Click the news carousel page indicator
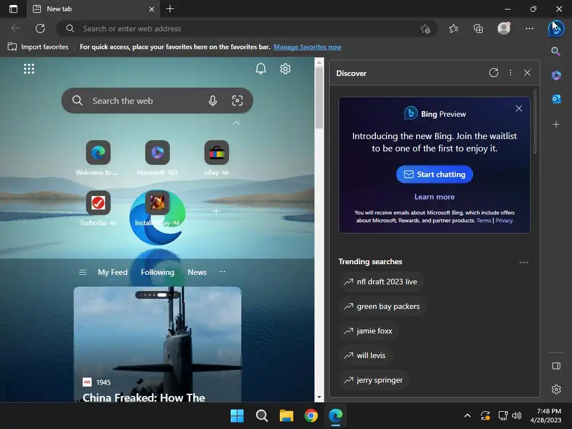 [x=158, y=295]
